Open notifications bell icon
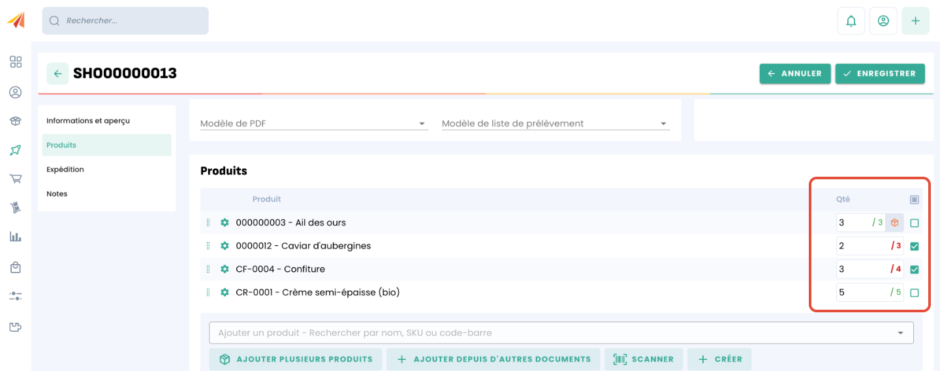 tap(851, 21)
